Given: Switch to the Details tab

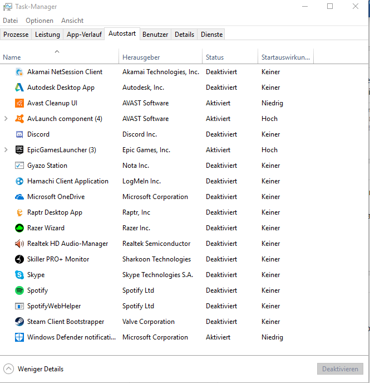Looking at the screenshot, I should [x=184, y=35].
